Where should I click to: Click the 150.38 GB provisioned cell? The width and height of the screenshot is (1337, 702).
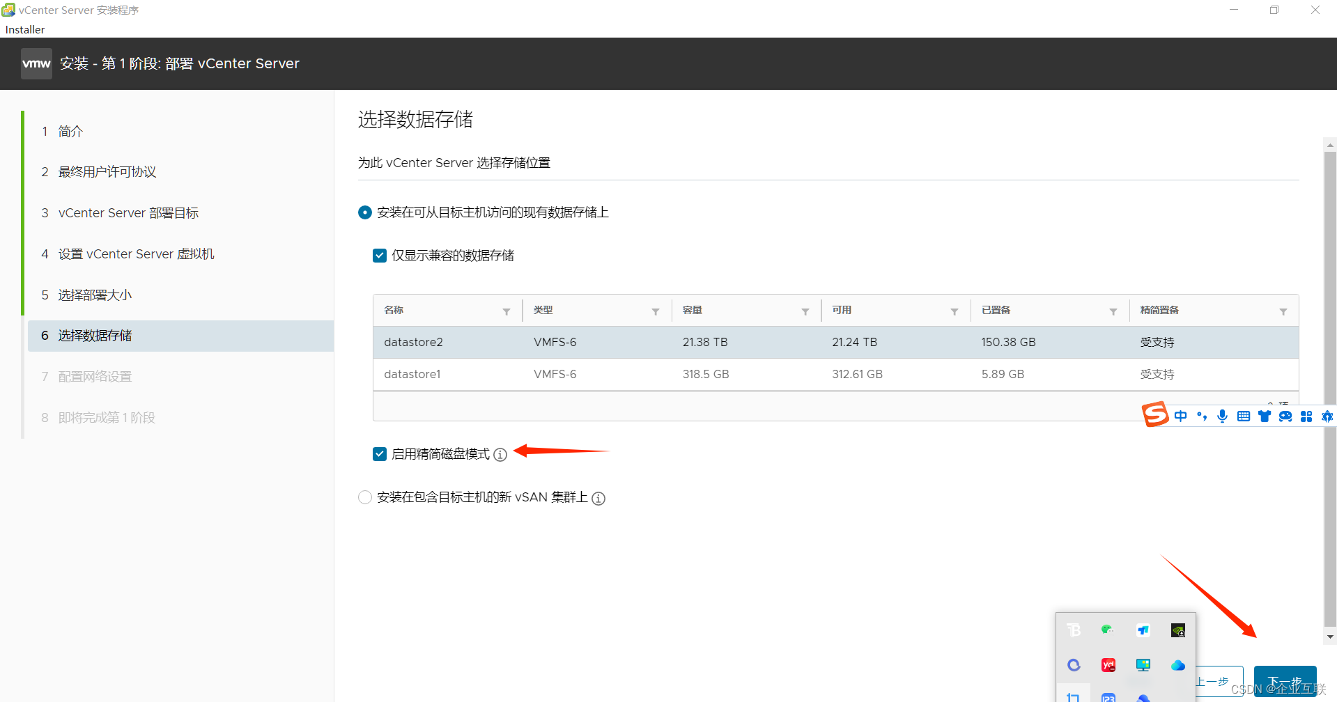pyautogui.click(x=1008, y=342)
